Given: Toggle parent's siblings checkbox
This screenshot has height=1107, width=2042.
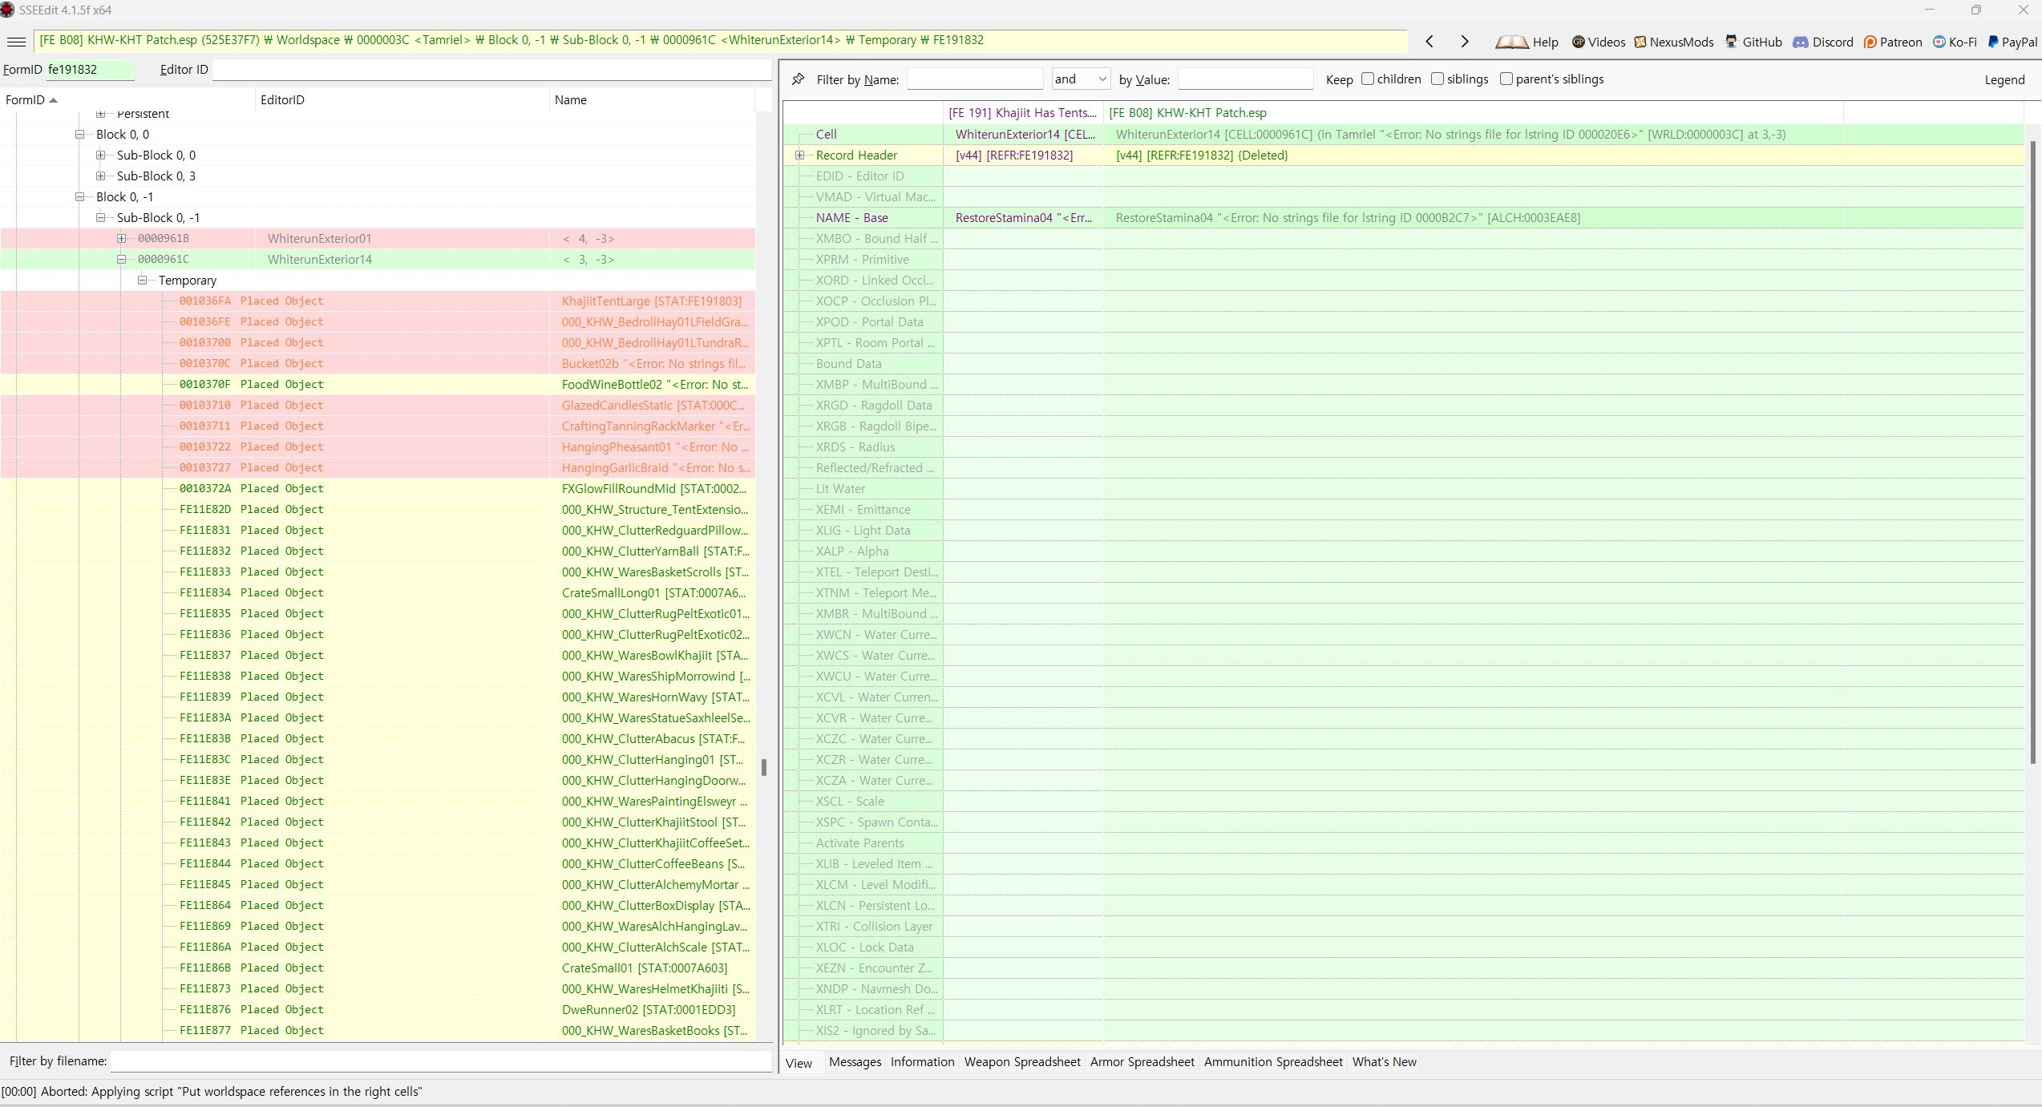Looking at the screenshot, I should [x=1506, y=79].
